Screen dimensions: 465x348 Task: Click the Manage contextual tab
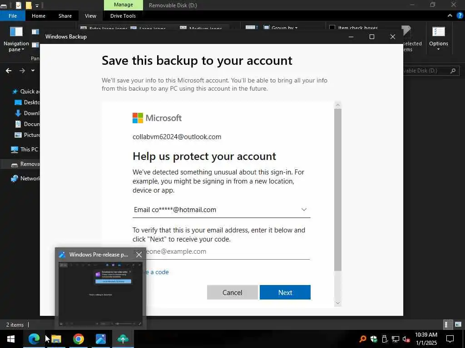(124, 5)
